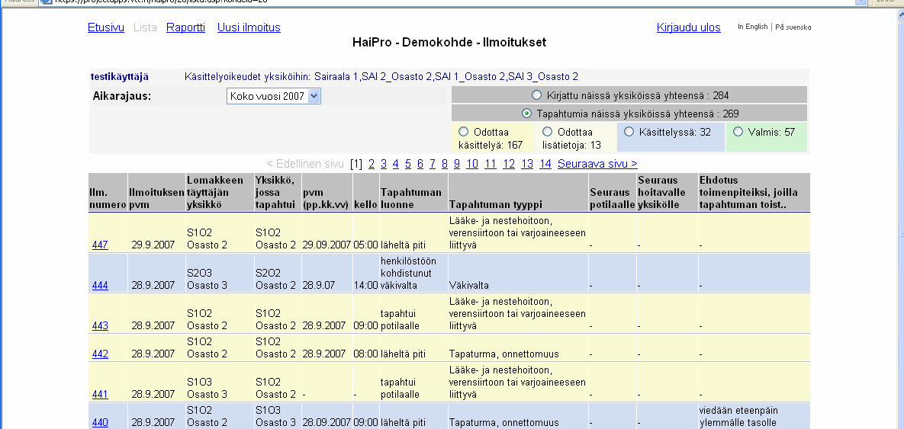Go to results page 12
The image size is (904, 429).
point(509,164)
